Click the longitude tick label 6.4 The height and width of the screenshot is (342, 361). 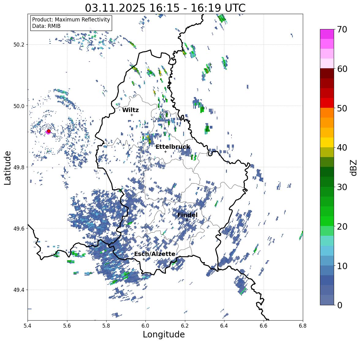click(x=224, y=325)
